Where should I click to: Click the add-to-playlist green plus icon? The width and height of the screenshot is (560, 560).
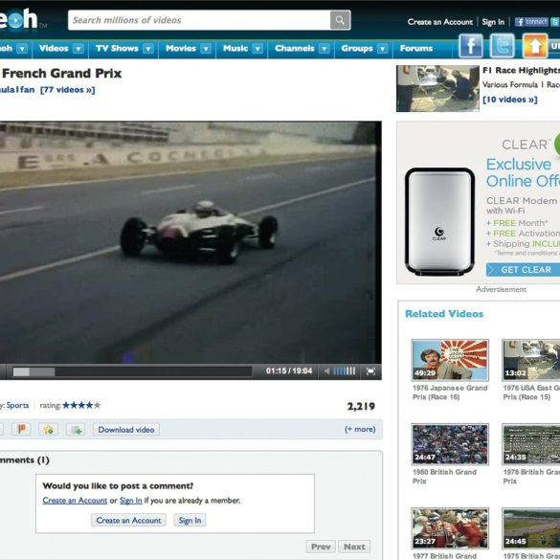(76, 429)
